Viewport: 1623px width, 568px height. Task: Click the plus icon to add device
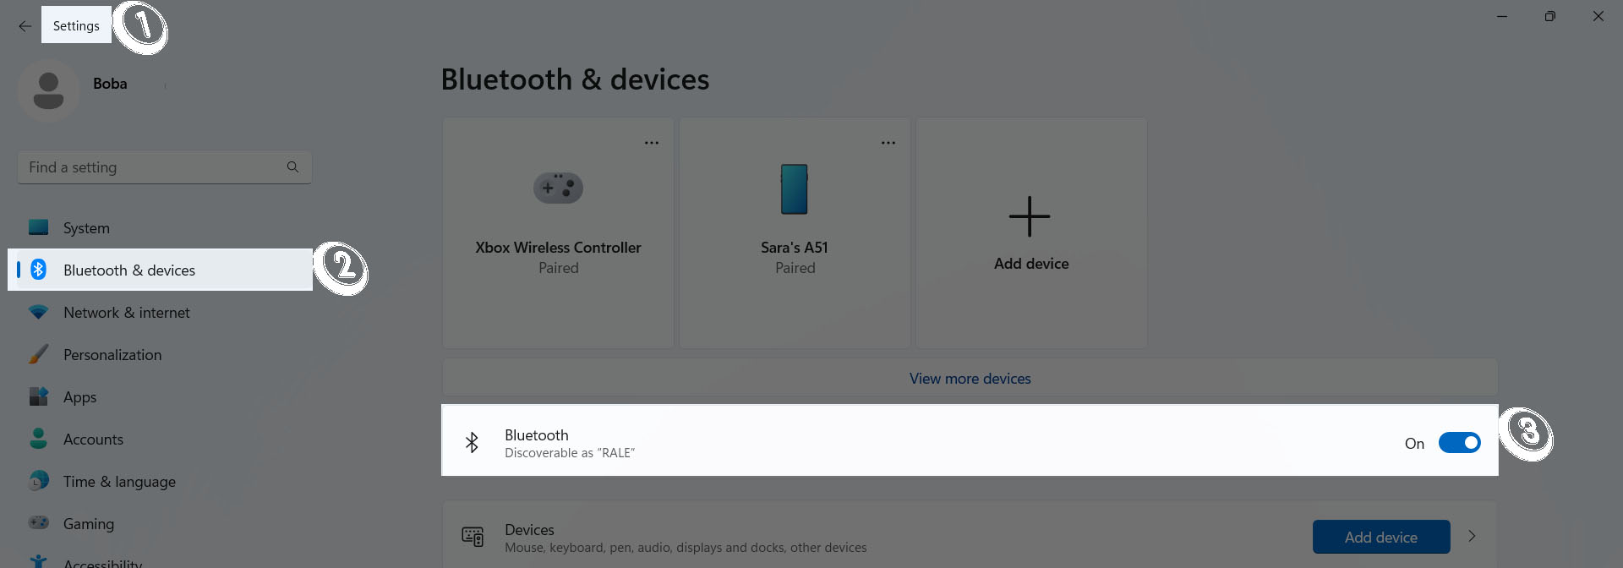(1030, 216)
